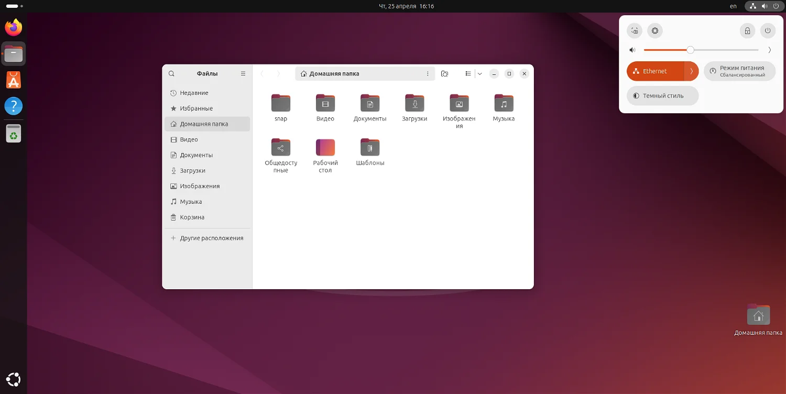Go back in Files navigation
The image size is (786, 394).
pos(262,74)
